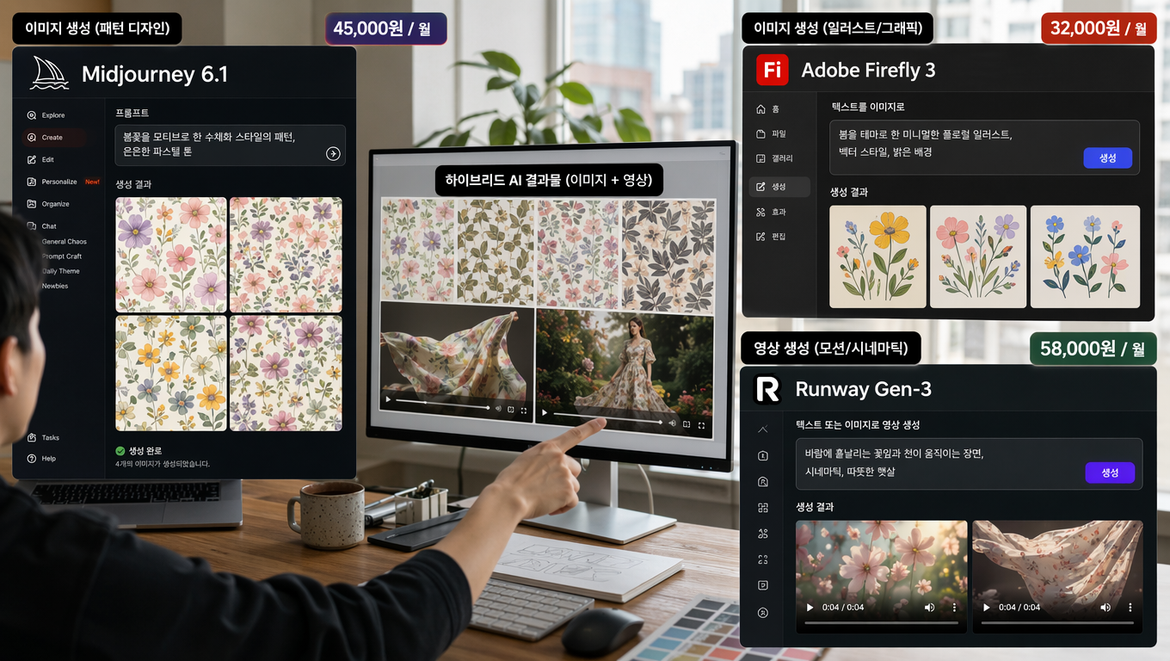
Task: Open Edit in the Midjourney sidebar
Action: (x=41, y=159)
